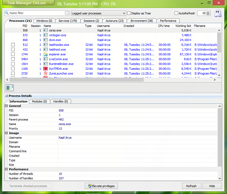This screenshot has height=194, width=227.
Task: Click explorer.exe folder icon
Action: pos(45,54)
